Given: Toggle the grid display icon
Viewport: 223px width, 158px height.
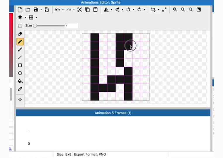Looking at the screenshot, I should (31, 17).
